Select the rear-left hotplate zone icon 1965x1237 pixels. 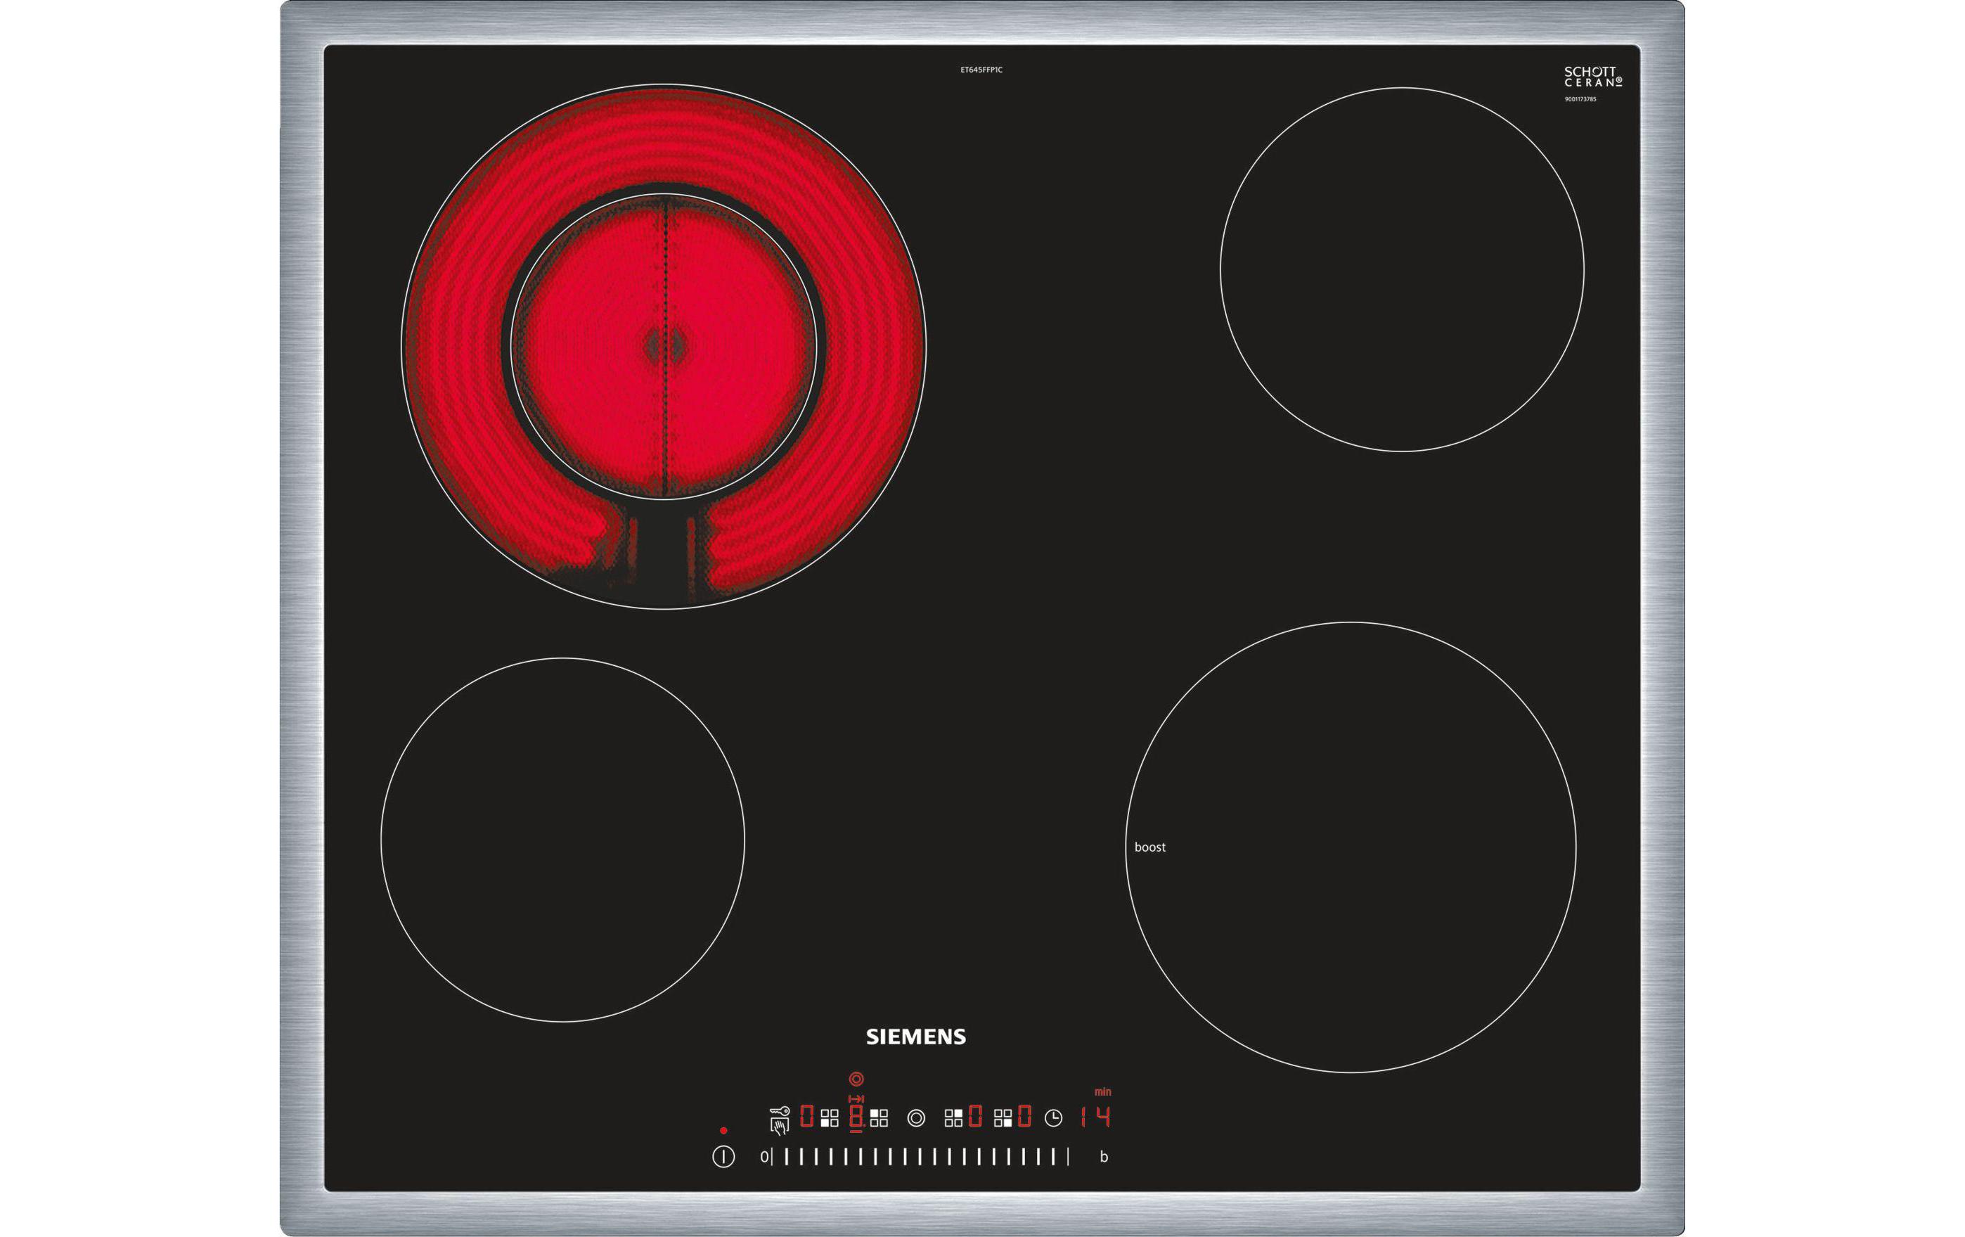point(879,1117)
